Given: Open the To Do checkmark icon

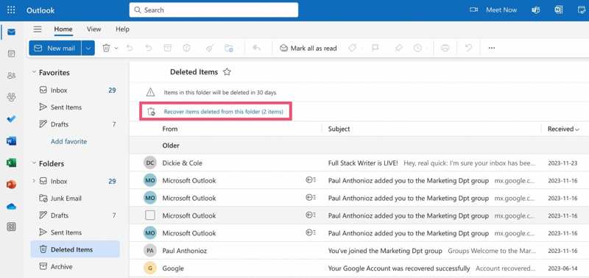Looking at the screenshot, I should [11, 119].
